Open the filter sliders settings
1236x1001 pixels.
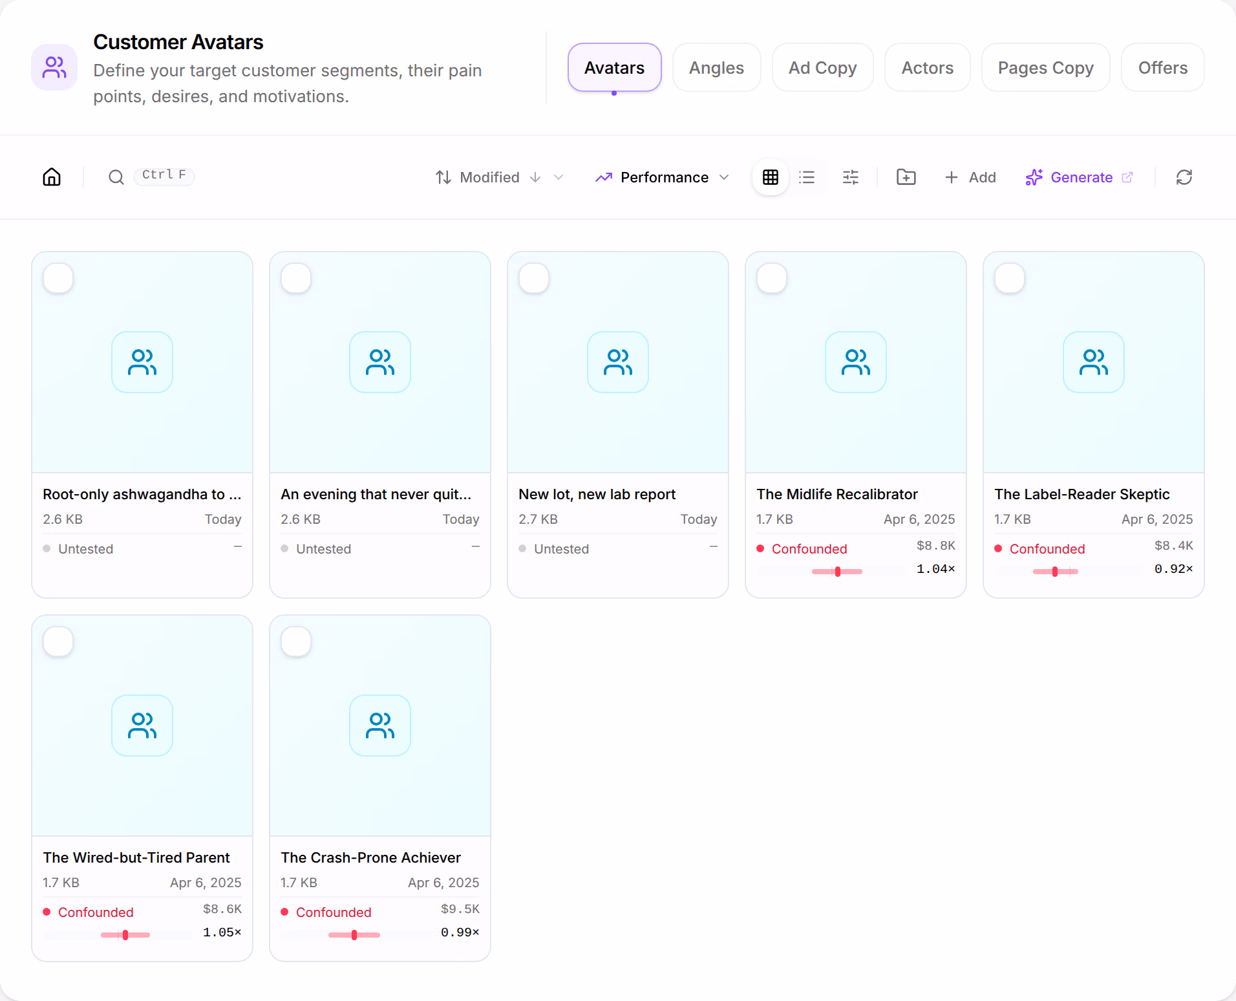tap(851, 177)
